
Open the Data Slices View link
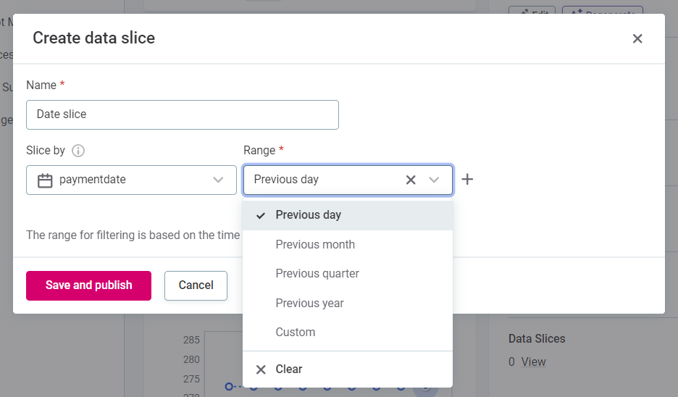(x=534, y=362)
